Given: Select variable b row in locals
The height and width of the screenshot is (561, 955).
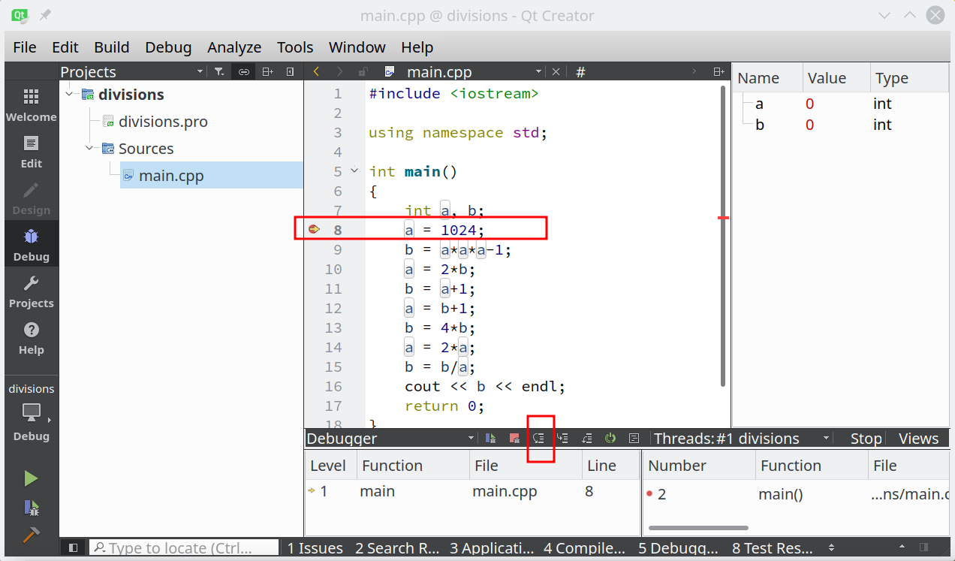Looking at the screenshot, I should [841, 124].
